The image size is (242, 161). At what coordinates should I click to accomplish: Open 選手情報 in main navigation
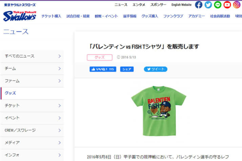tap(130, 16)
